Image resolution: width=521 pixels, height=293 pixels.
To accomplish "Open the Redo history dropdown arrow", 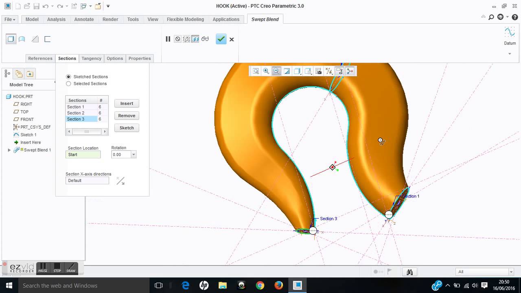I will click(67, 6).
